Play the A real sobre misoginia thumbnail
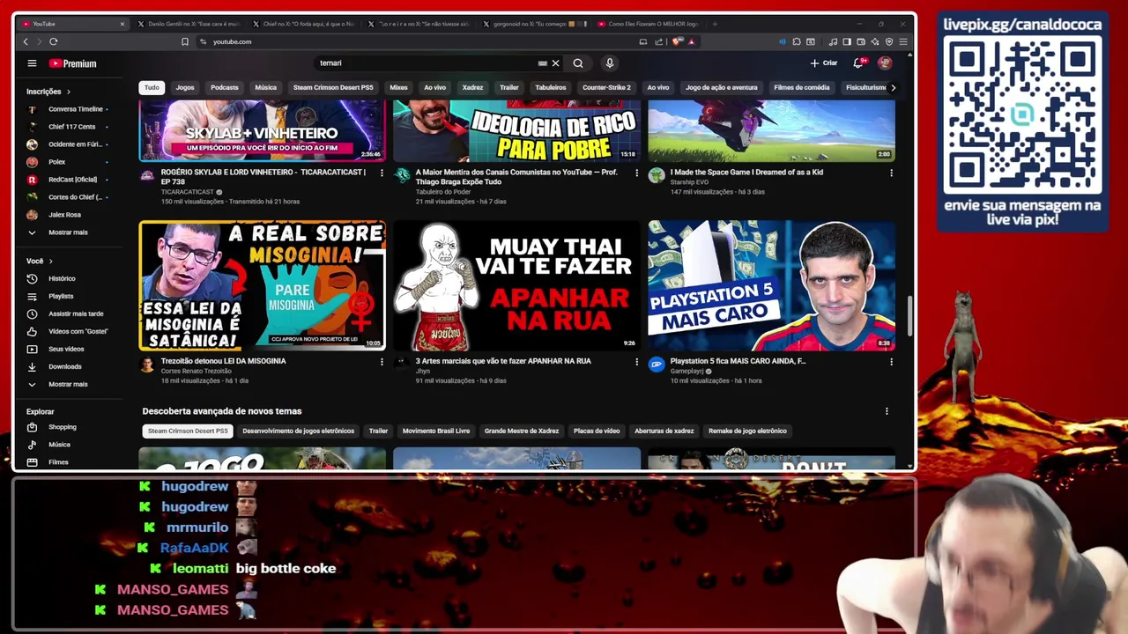This screenshot has height=634, width=1128. pyautogui.click(x=262, y=285)
